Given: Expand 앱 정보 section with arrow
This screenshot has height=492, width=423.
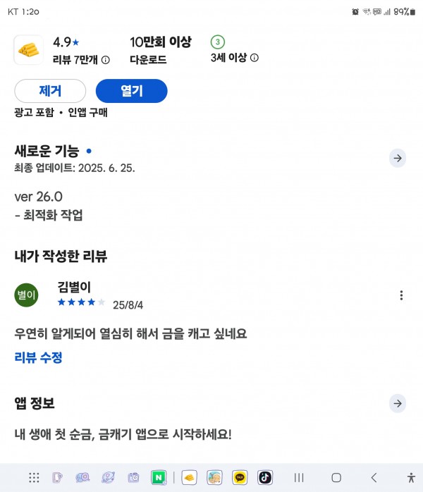Looking at the screenshot, I should 398,403.
